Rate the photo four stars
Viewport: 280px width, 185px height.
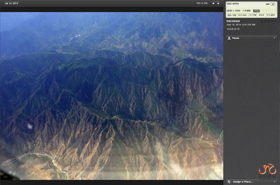click(272, 22)
